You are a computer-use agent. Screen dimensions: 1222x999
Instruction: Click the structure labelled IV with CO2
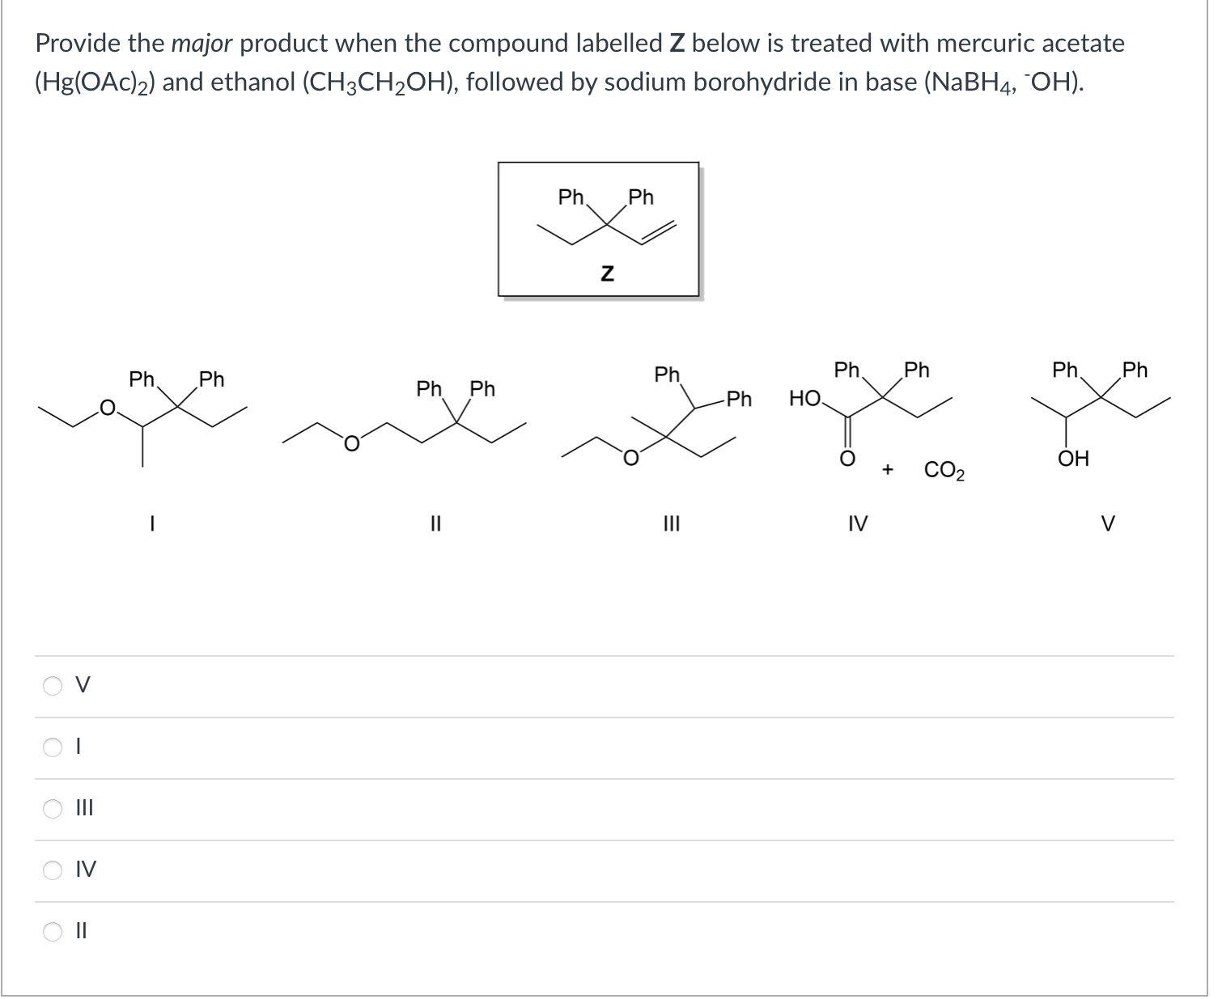pos(870,413)
